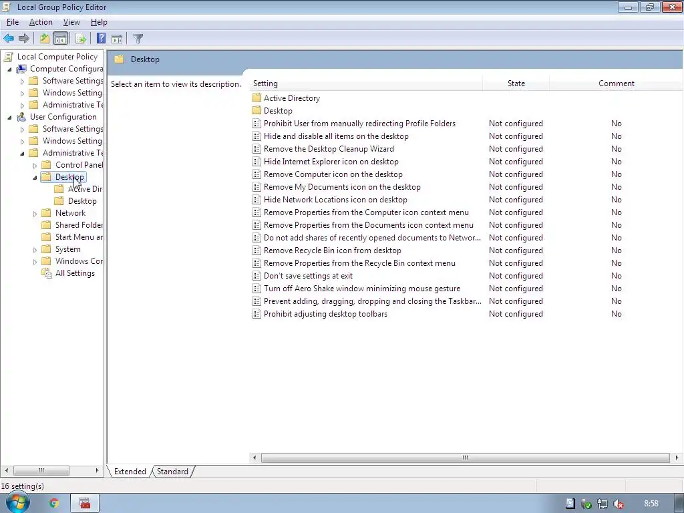684x513 pixels.
Task: Click the Forward arrow toolbar icon
Action: click(x=24, y=38)
